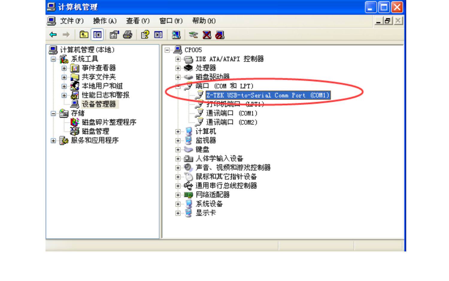Open the 查看(V) menu

coord(138,21)
